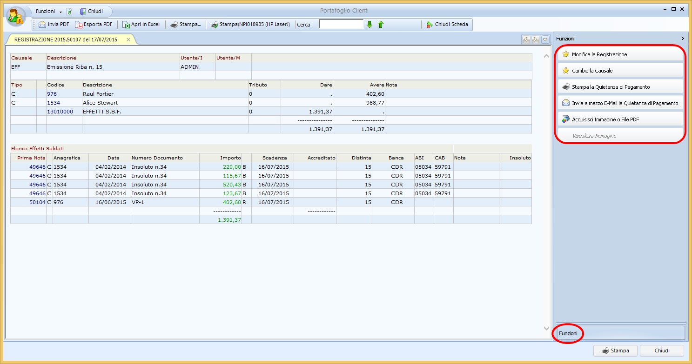The height and width of the screenshot is (364, 692).
Task: Click the green down arrow search-next icon
Action: pos(370,25)
